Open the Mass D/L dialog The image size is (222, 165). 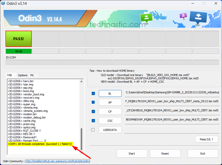click(x=206, y=139)
